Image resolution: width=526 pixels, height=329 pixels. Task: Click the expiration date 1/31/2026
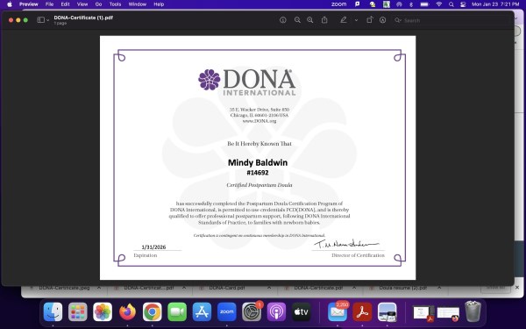point(153,247)
